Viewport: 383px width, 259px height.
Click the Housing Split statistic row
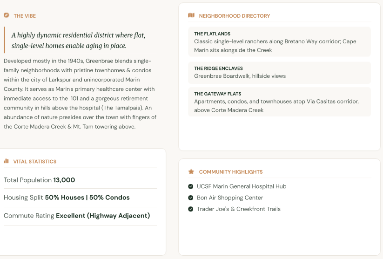(81, 198)
